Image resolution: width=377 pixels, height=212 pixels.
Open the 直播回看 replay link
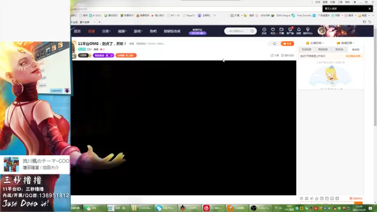coord(345,43)
